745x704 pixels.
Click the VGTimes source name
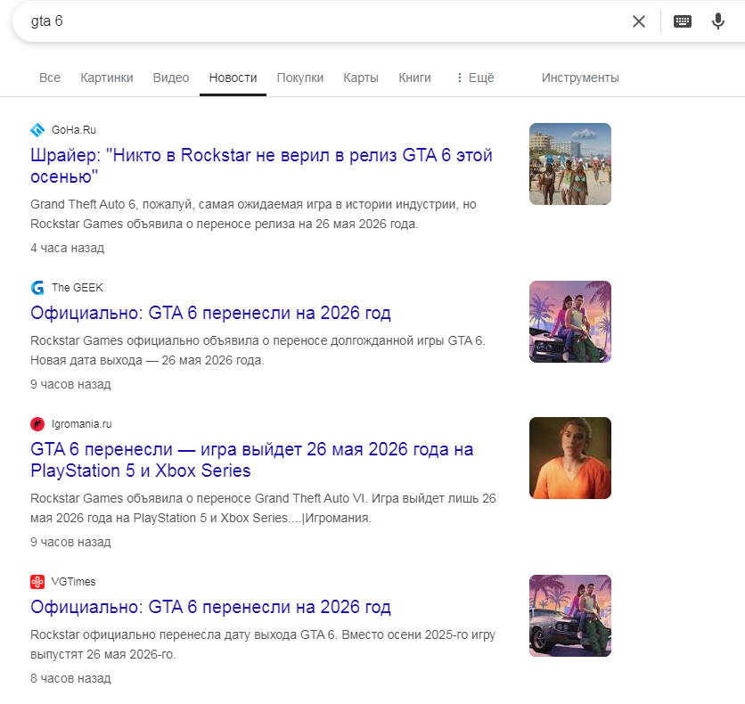pyautogui.click(x=73, y=581)
